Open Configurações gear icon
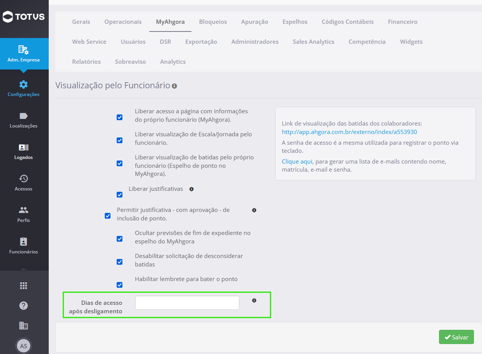Image resolution: width=482 pixels, height=354 pixels. [x=23, y=84]
